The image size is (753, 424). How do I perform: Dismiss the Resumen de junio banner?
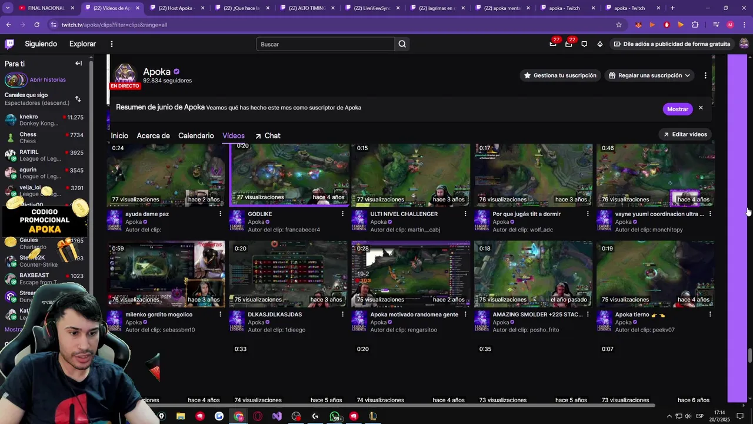coord(701,108)
